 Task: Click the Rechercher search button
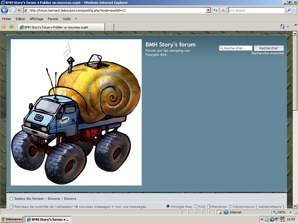(x=269, y=48)
